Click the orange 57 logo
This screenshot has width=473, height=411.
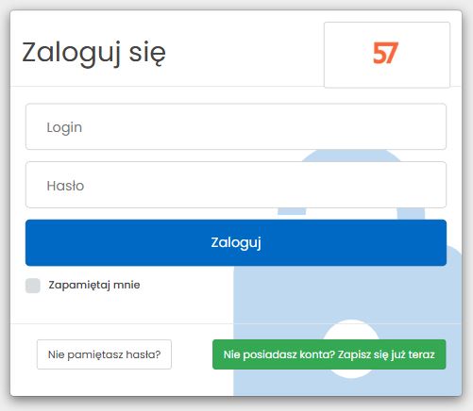(x=385, y=53)
